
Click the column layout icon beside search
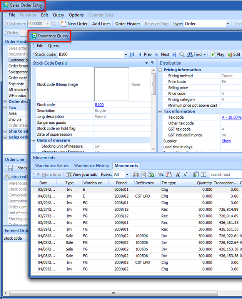[204, 175]
